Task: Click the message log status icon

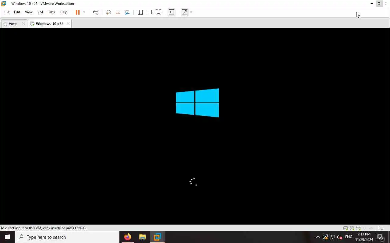Action: pyautogui.click(x=381, y=228)
